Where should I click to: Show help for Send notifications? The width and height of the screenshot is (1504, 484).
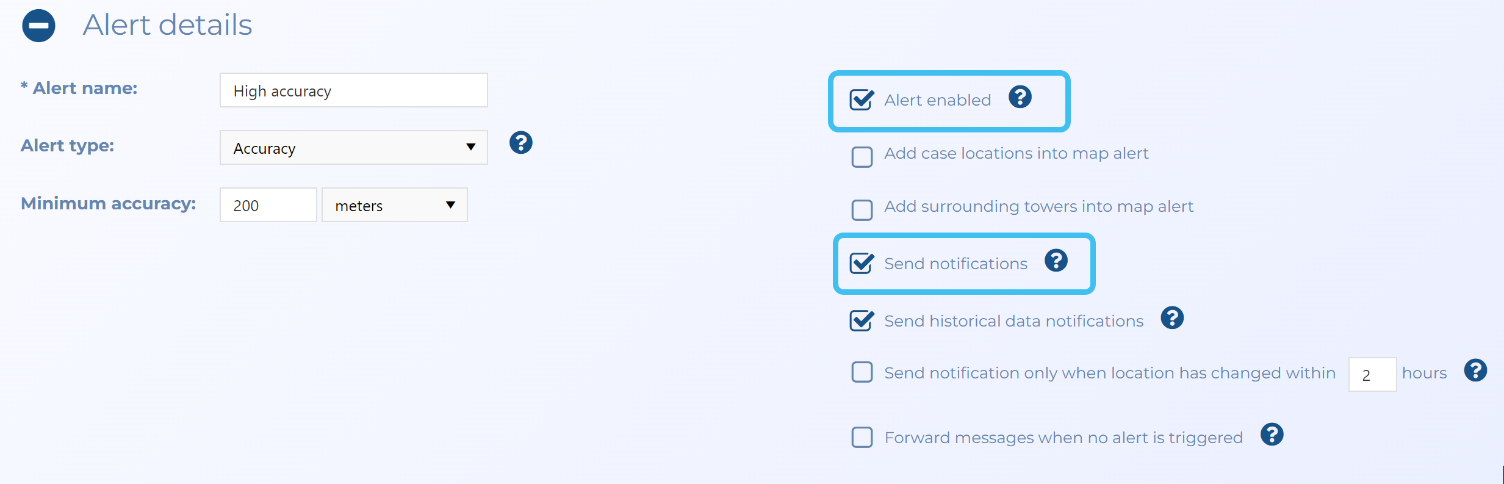1056,261
